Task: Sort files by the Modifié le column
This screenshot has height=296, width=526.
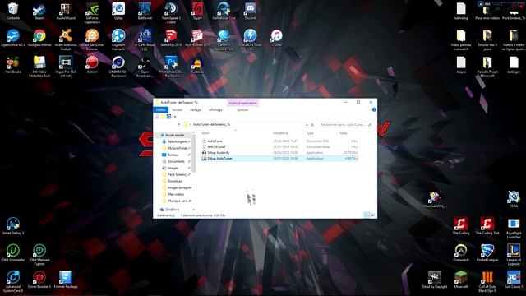Action: 280,133
